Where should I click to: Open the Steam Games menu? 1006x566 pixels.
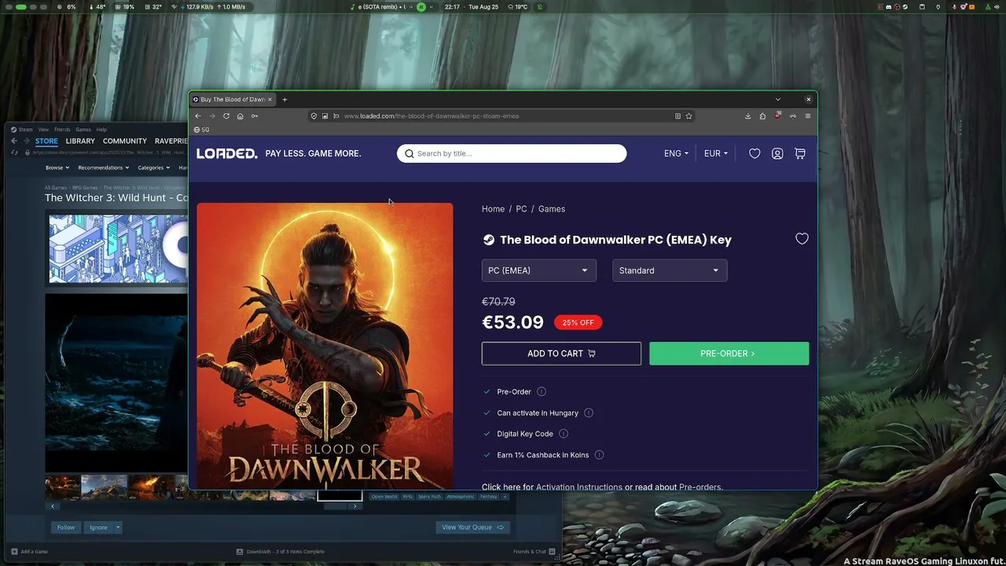83,130
